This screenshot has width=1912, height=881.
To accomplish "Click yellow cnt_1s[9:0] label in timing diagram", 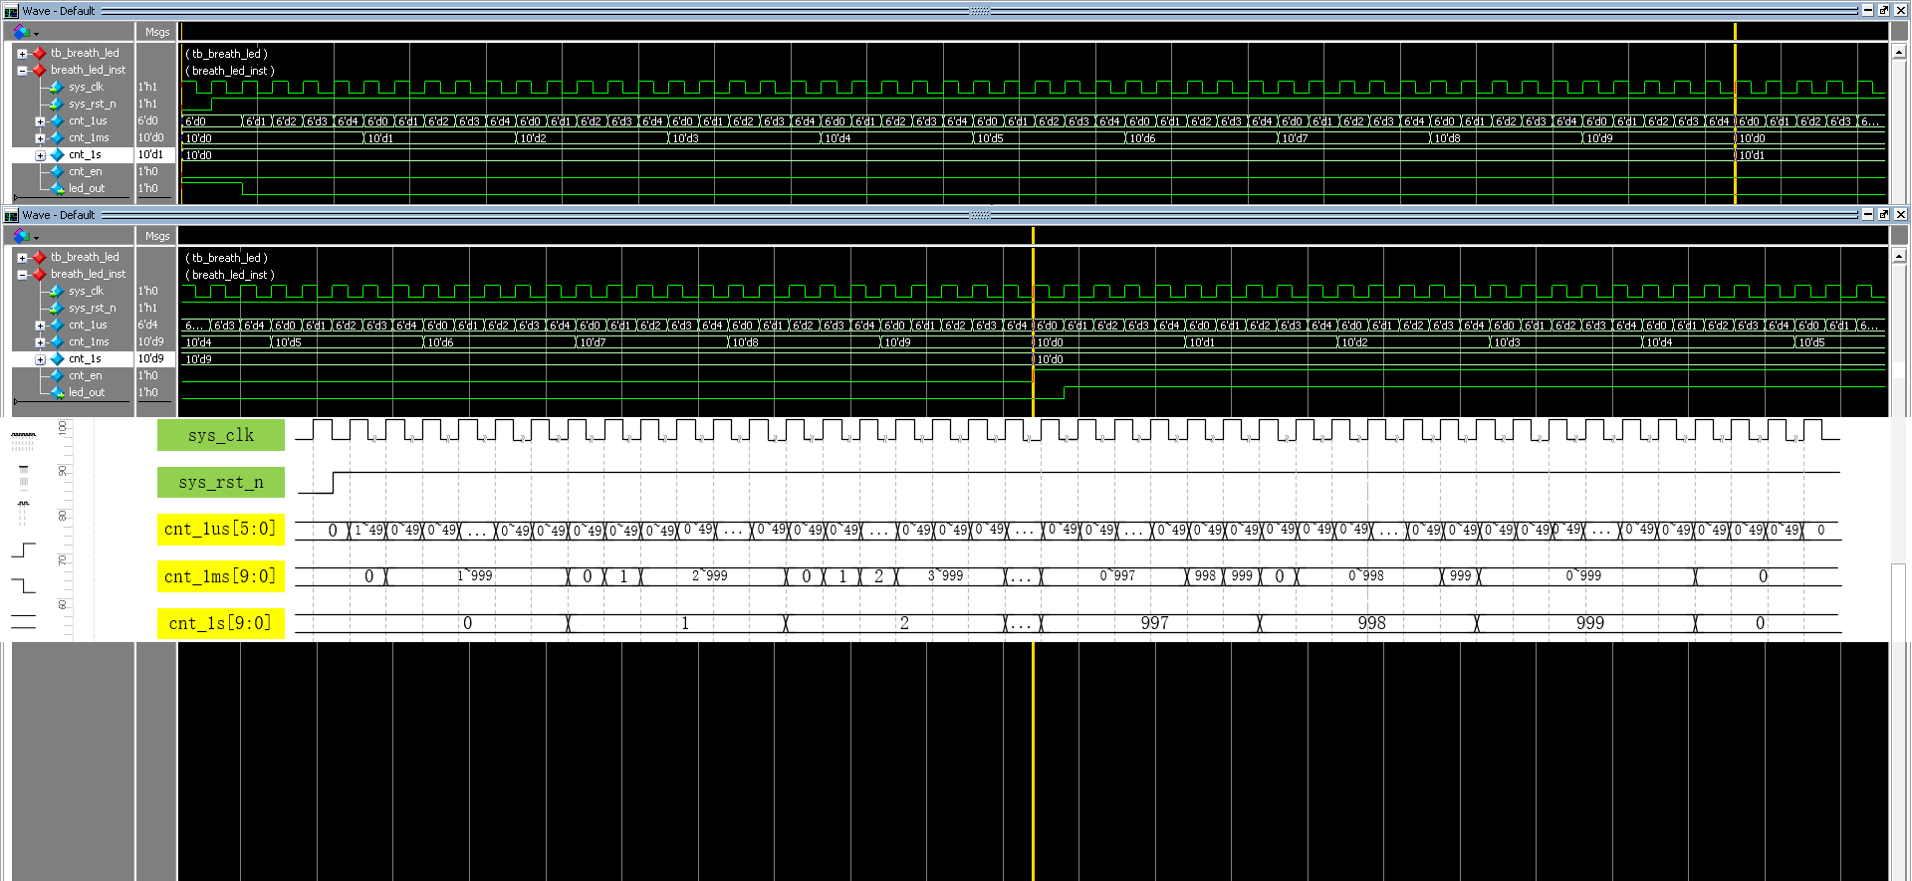I will pyautogui.click(x=221, y=623).
